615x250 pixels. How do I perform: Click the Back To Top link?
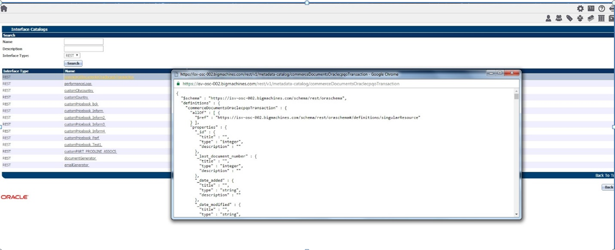[x=604, y=175]
